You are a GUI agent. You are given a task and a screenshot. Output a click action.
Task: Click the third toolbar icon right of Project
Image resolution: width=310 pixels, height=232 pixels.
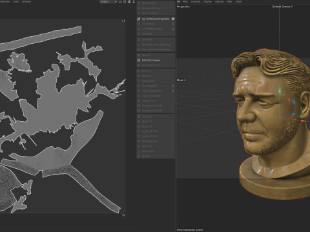(x=129, y=1)
